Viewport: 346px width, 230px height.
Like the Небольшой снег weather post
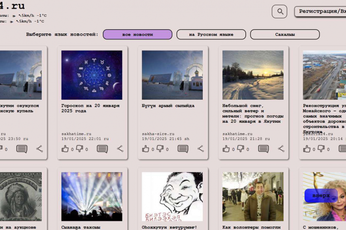[x=226, y=149]
